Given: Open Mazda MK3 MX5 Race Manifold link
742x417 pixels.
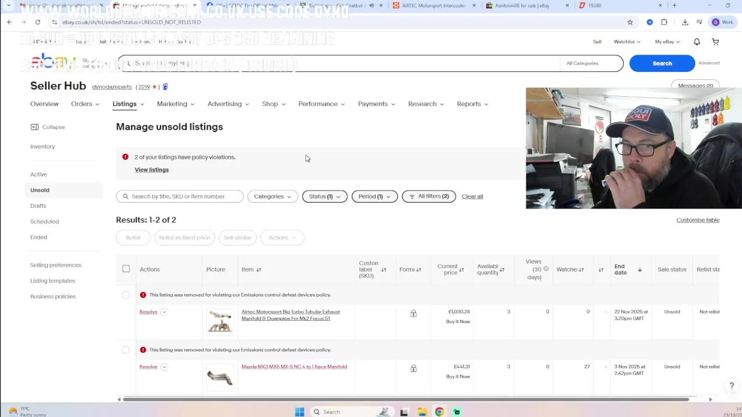Looking at the screenshot, I should (294, 367).
